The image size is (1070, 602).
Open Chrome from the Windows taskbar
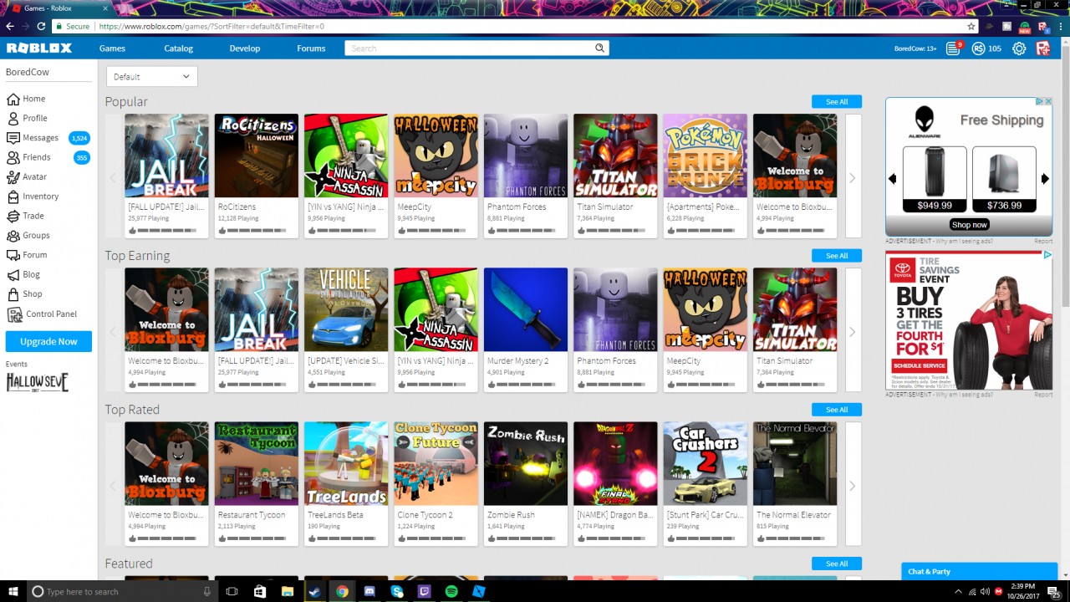click(x=342, y=591)
